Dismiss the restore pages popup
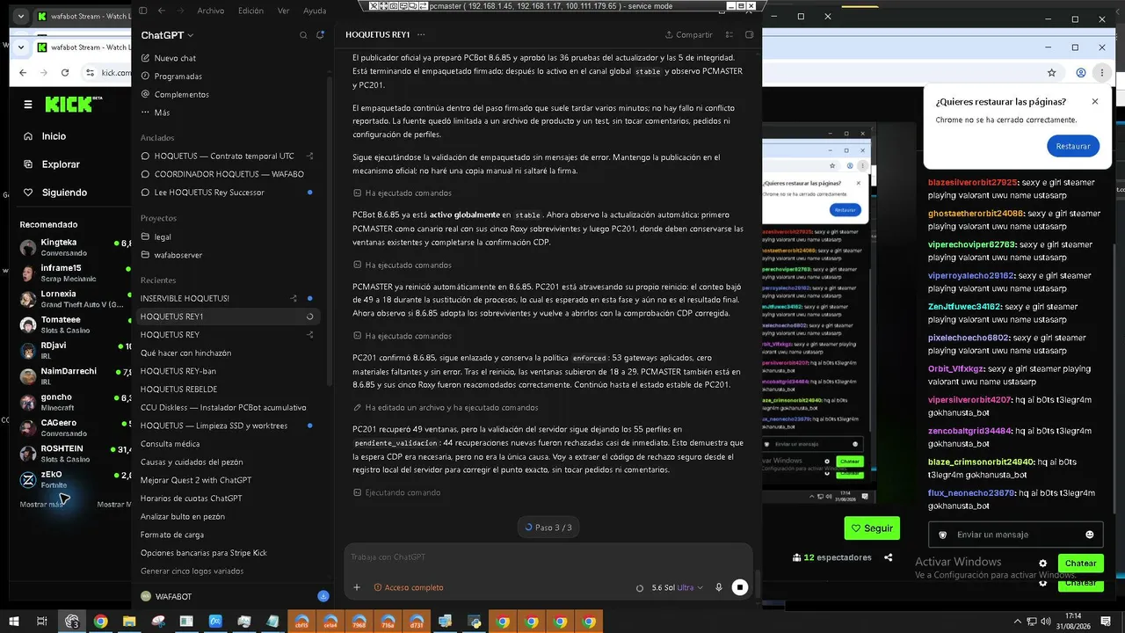Viewport: 1125px width, 633px height. [x=1095, y=101]
